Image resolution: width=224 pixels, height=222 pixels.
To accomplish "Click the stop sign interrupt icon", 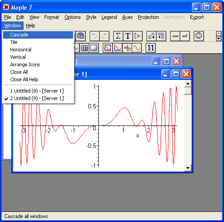I will point(199,36).
